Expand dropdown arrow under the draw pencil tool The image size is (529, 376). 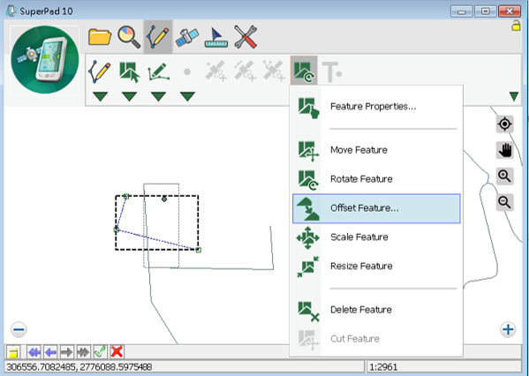pyautogui.click(x=100, y=97)
